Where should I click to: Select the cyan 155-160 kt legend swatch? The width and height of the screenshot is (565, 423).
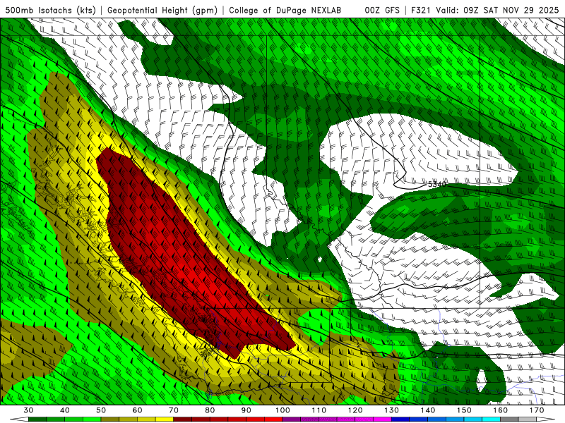click(492, 419)
